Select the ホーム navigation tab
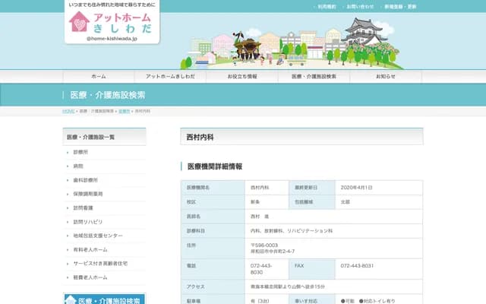Viewport: 486px width, 304px height. pos(98,77)
